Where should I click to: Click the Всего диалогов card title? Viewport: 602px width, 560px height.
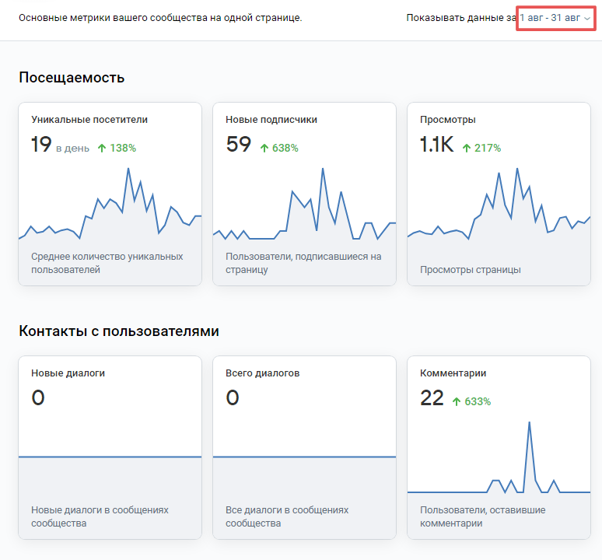262,373
